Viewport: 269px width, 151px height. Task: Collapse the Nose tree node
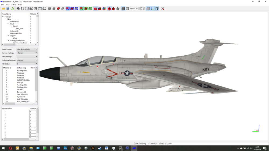(5, 19)
